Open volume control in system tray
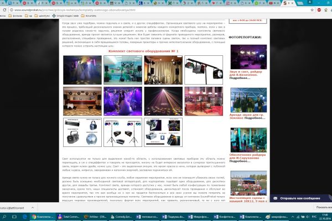The width and height of the screenshot is (332, 221). tap(308, 217)
